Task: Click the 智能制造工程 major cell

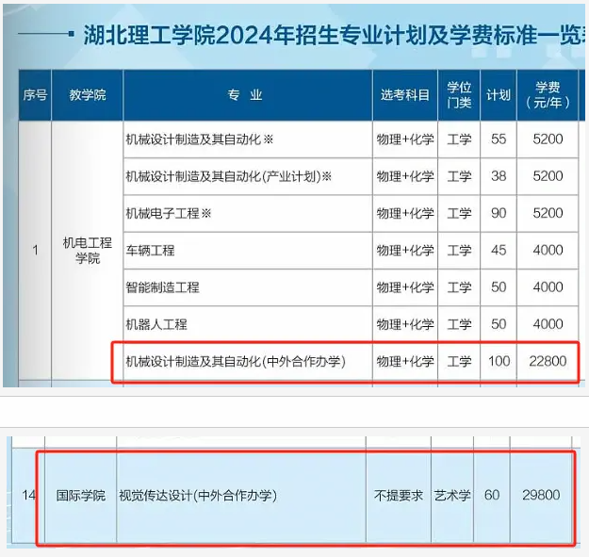Action: click(x=163, y=287)
